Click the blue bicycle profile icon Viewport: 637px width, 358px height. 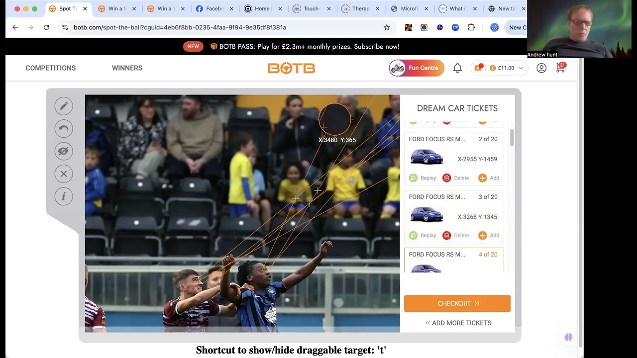click(x=494, y=27)
